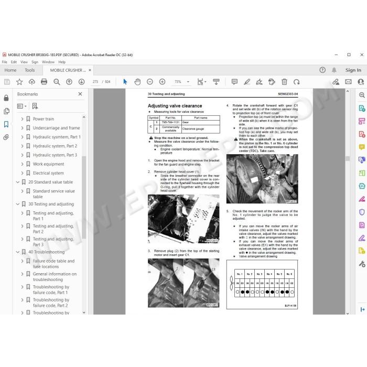This screenshot has height=367, width=367.
Task: Activate the Selection arrow tool
Action: click(125, 82)
